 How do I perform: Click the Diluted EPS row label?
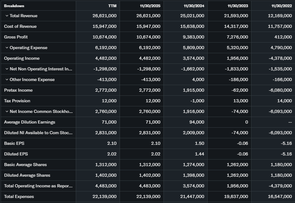(16, 154)
